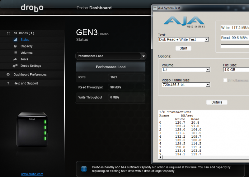Click the Start button in AJA System Test

183,48
